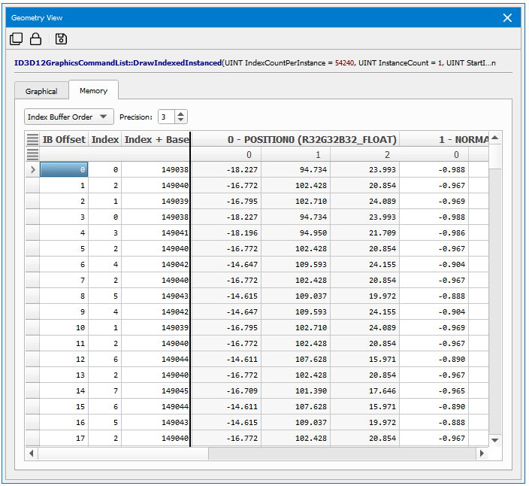Click the vertical scrollbar down arrow
This screenshot has height=486, width=529.
tap(495, 440)
